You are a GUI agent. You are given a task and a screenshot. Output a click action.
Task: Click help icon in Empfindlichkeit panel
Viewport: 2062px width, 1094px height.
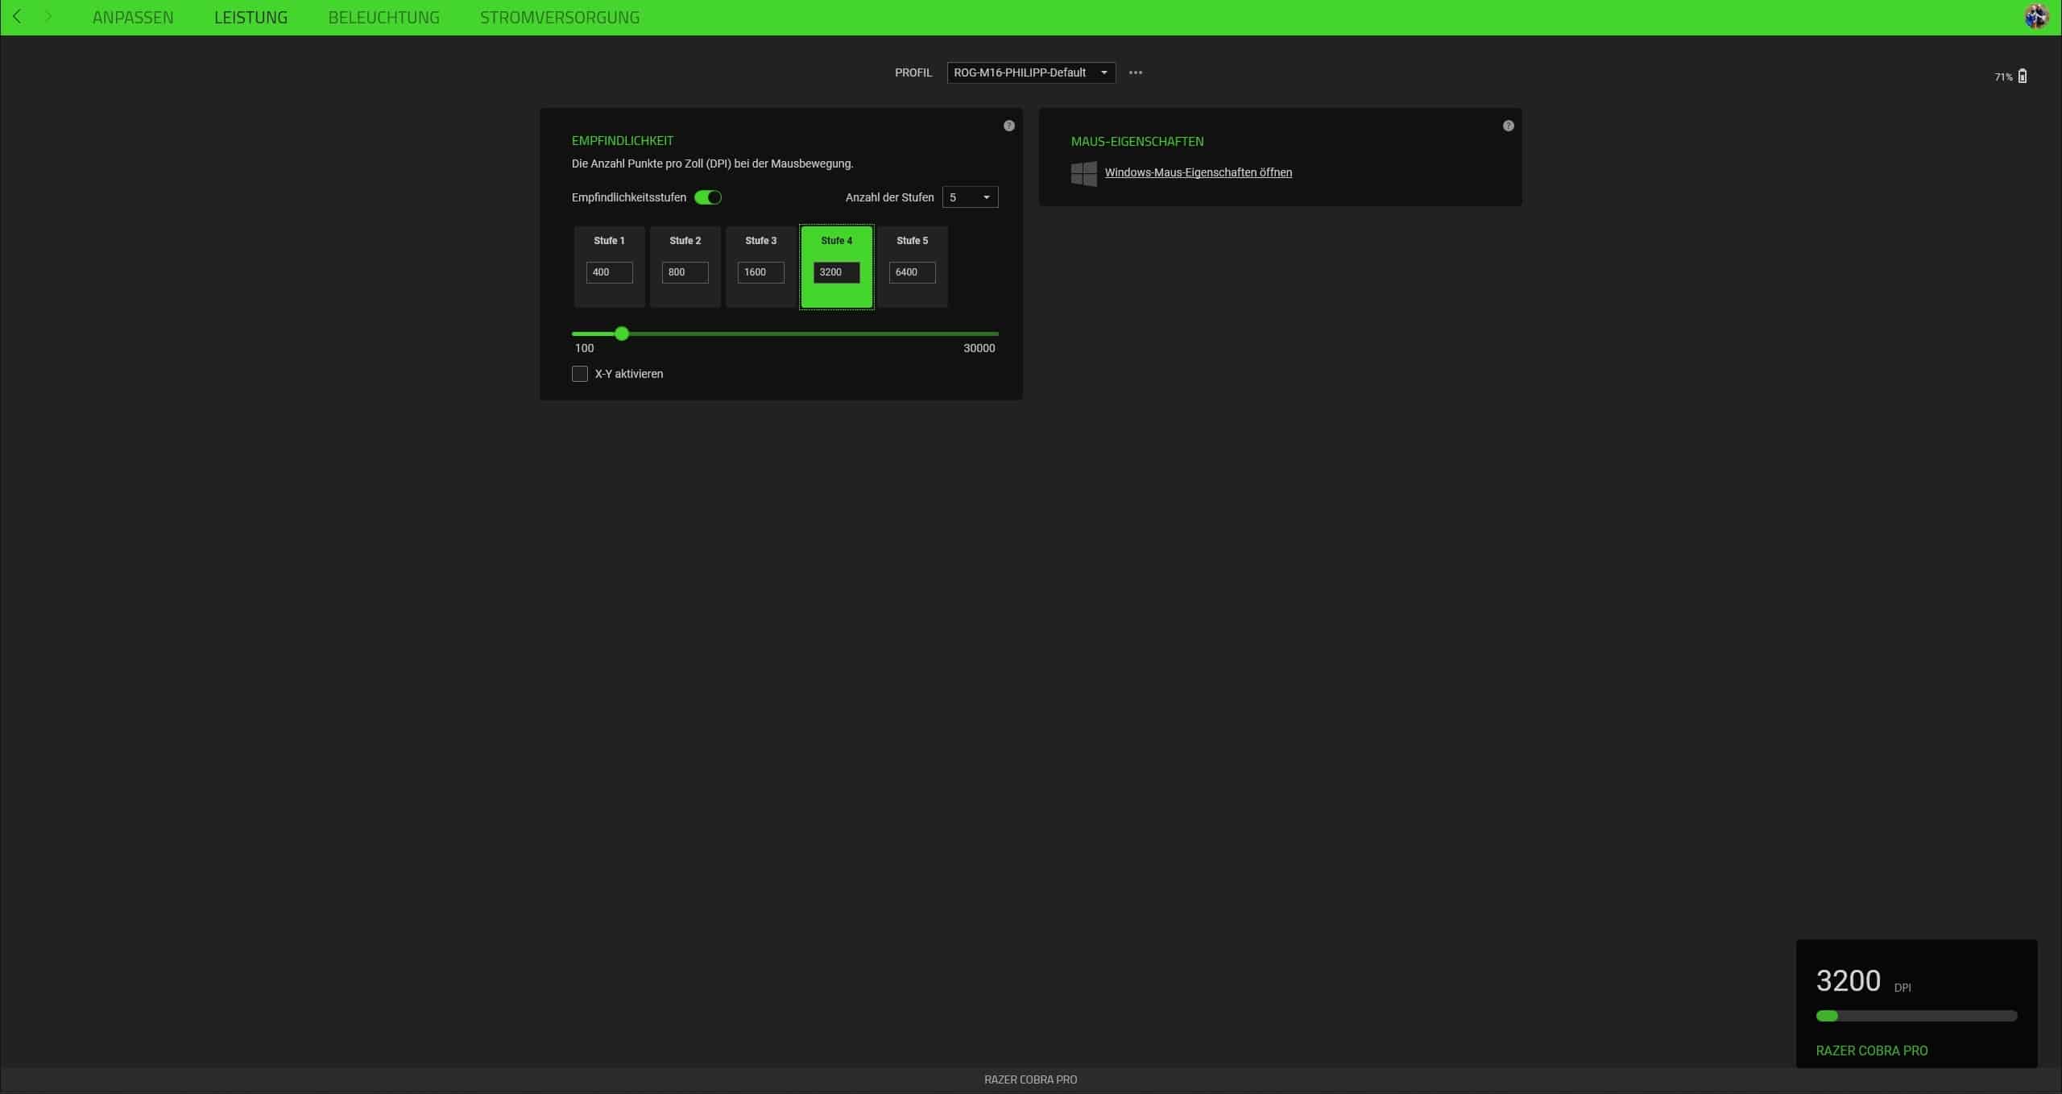[1008, 126]
